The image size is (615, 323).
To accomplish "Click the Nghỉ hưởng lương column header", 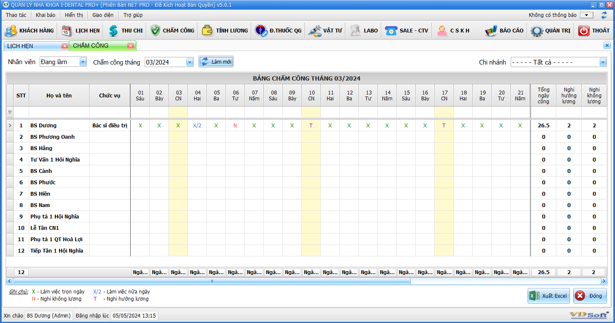I will (569, 95).
